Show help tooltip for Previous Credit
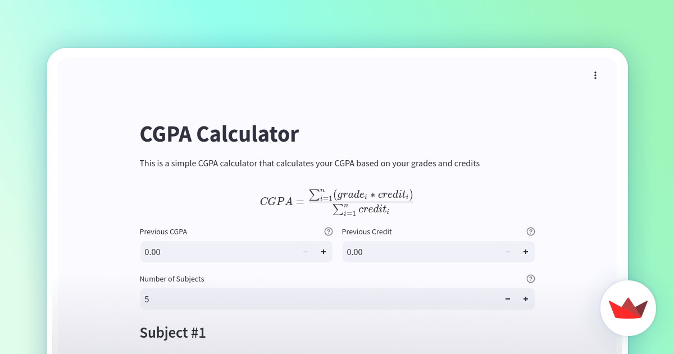This screenshot has height=354, width=674. [x=531, y=232]
